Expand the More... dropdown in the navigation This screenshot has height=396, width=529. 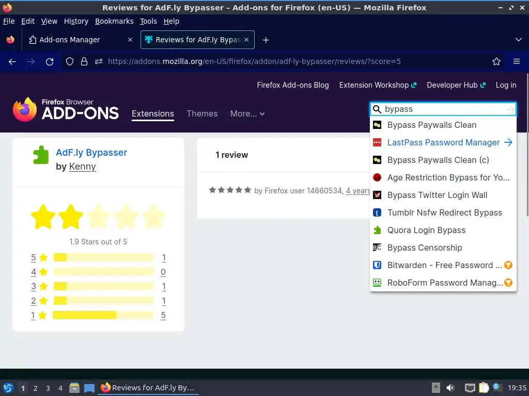247,114
